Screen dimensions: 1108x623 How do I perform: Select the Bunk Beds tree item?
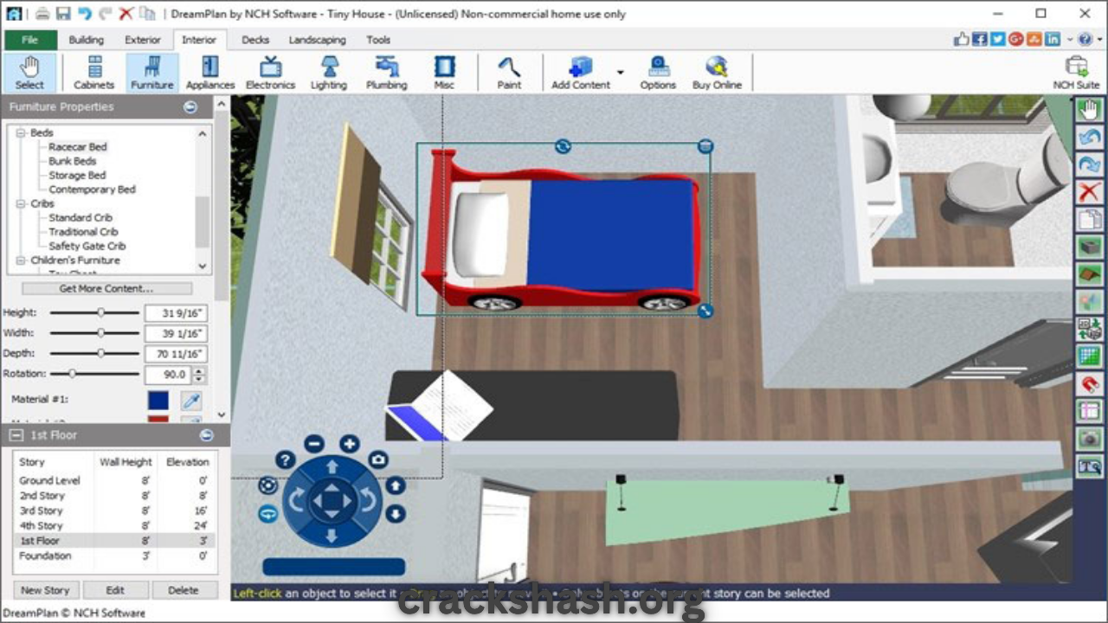tap(73, 161)
